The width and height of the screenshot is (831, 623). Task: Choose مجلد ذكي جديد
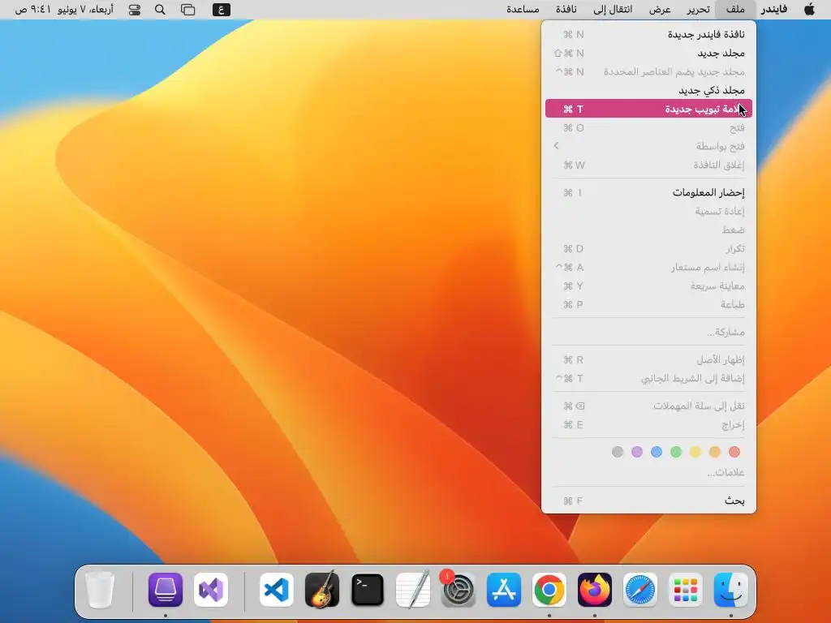648,90
